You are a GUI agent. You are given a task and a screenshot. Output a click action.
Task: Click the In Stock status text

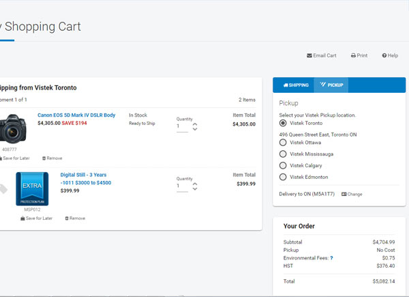pyautogui.click(x=138, y=115)
